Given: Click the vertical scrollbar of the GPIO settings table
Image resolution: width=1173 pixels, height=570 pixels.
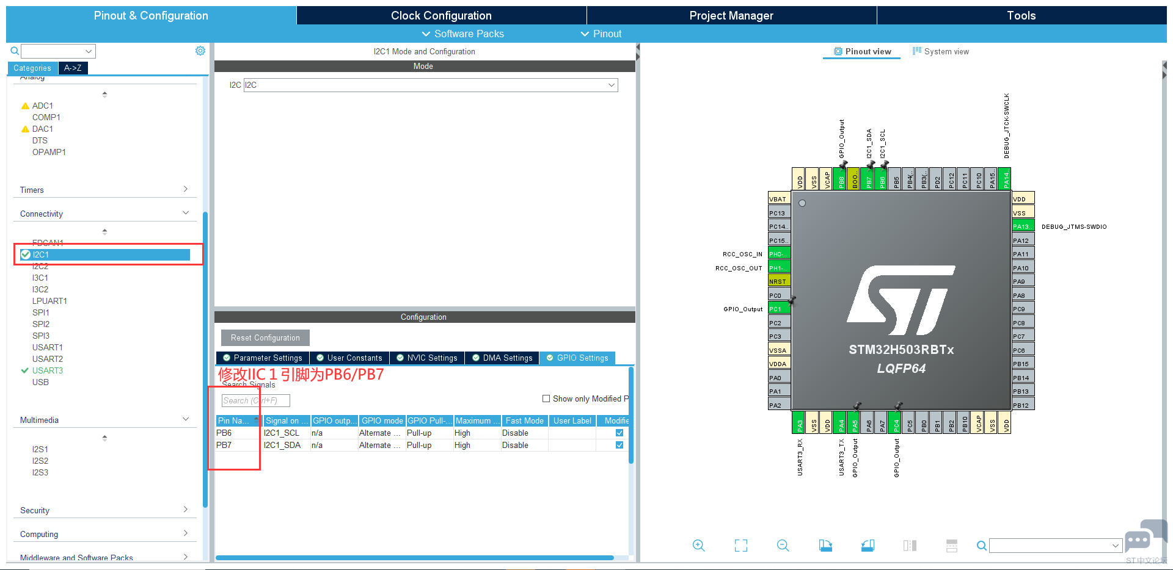Looking at the screenshot, I should [x=631, y=415].
